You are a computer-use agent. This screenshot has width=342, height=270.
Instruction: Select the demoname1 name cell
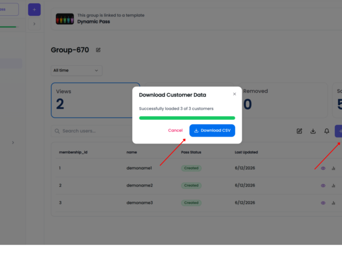(x=139, y=168)
